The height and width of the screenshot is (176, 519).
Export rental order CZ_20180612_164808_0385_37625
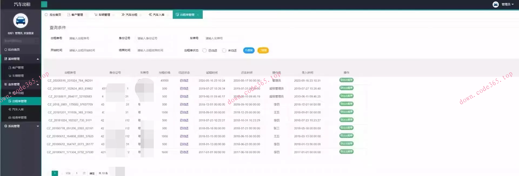click(346, 136)
